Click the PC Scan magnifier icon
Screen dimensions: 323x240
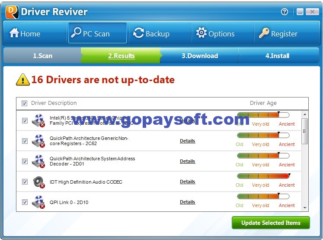pos(76,32)
